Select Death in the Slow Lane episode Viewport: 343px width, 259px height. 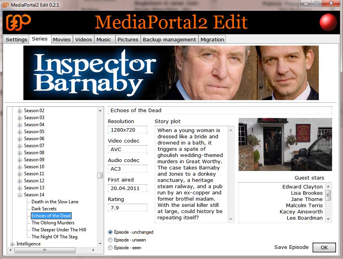click(x=55, y=202)
